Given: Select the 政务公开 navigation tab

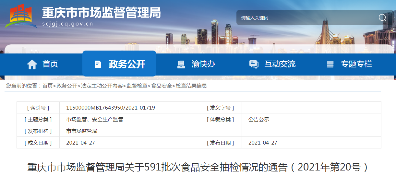Looking at the screenshot, I should 127,64.
